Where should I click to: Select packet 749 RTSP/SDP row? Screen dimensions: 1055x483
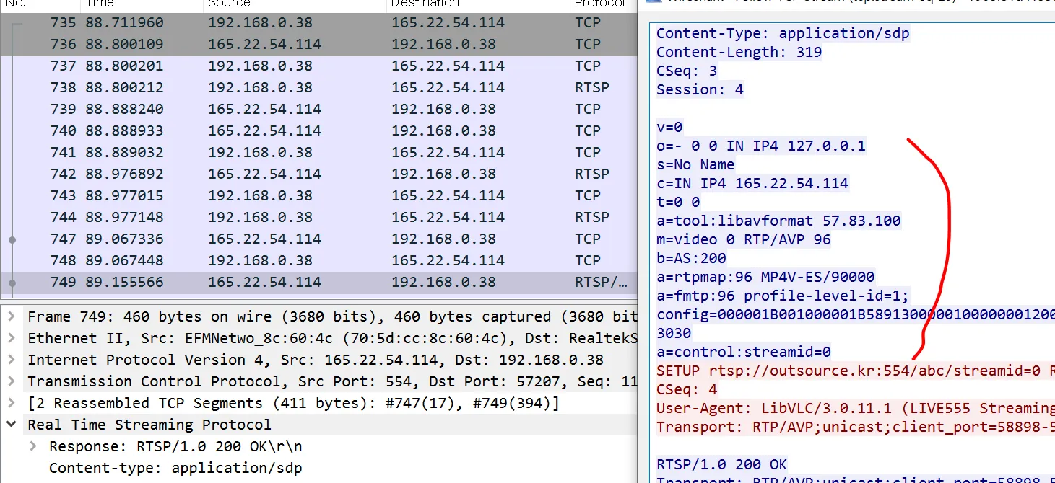[x=318, y=282]
